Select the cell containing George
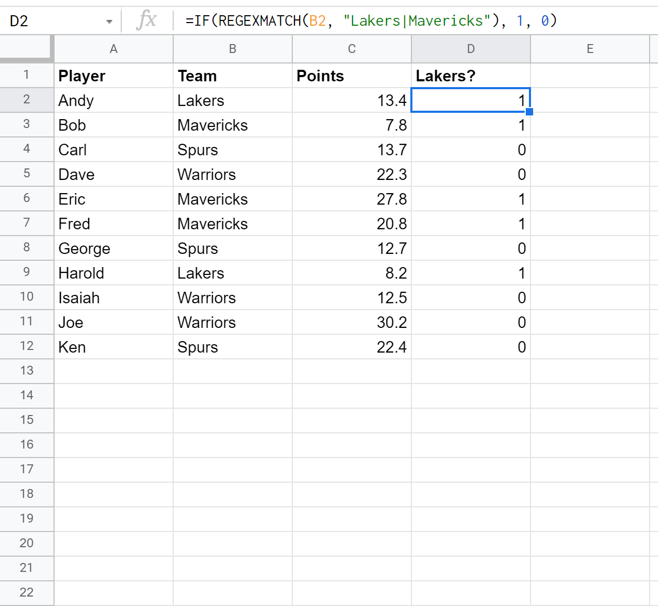Viewport: 658px width, 606px height. click(x=113, y=248)
